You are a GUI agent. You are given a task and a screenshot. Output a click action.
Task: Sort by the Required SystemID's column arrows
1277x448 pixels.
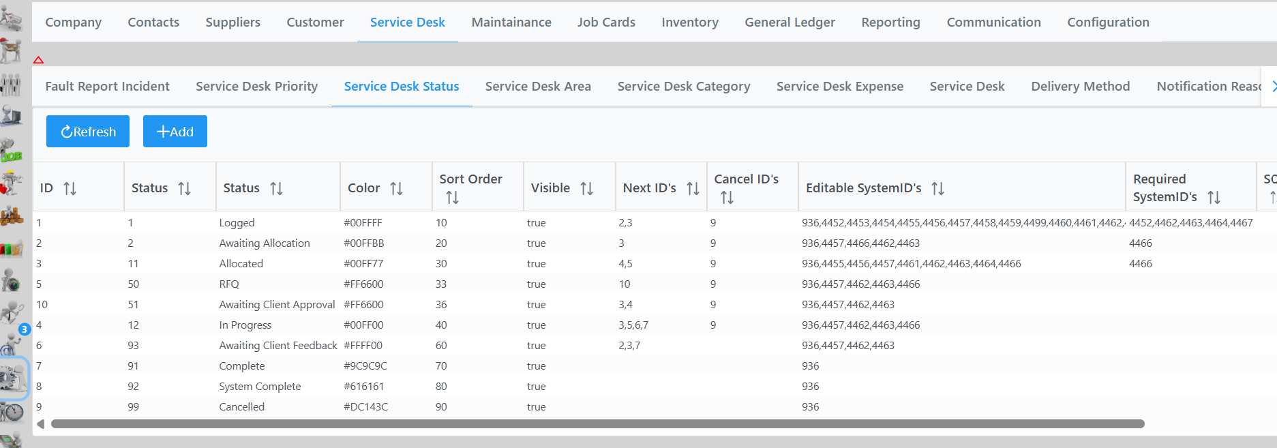1214,198
